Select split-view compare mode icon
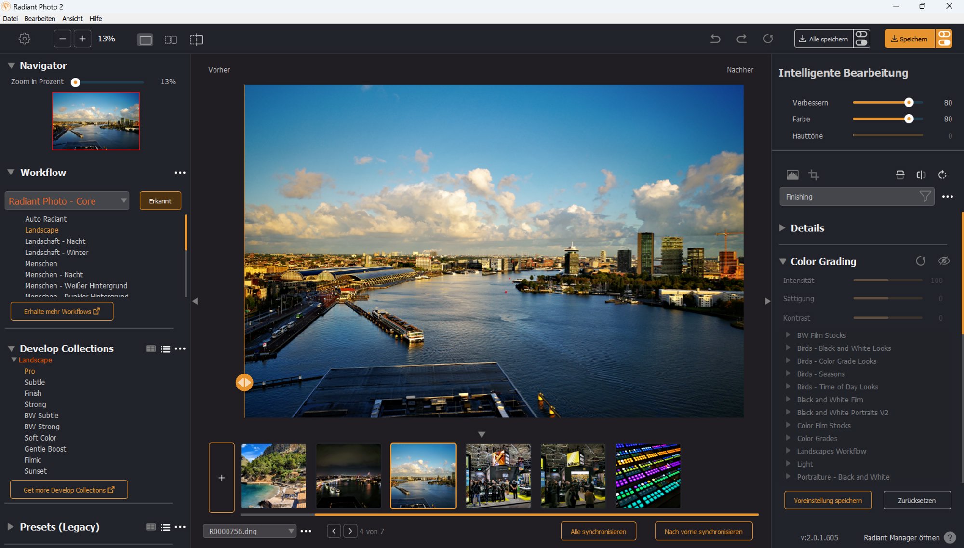 (x=196, y=40)
